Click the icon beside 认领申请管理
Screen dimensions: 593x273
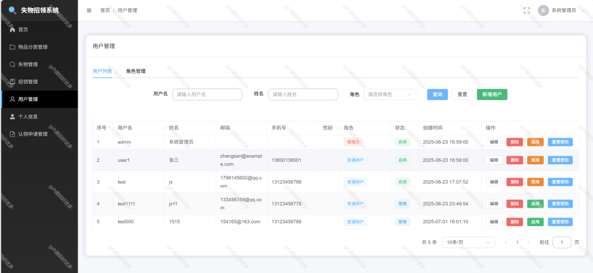[12, 134]
